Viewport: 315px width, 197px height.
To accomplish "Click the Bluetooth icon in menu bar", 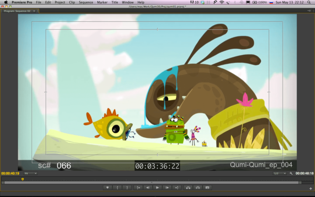I will click(235, 3).
